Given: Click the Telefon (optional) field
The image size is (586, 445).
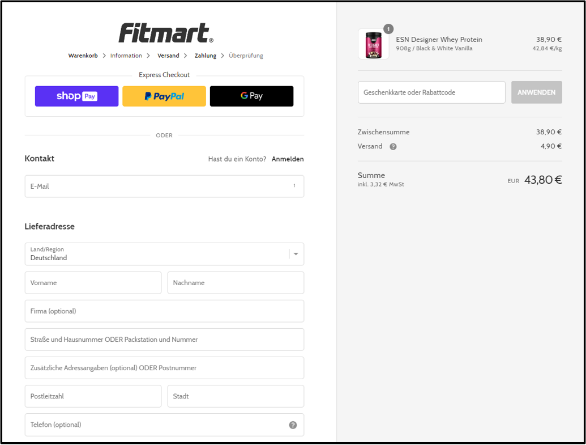Looking at the screenshot, I should click(x=164, y=425).
